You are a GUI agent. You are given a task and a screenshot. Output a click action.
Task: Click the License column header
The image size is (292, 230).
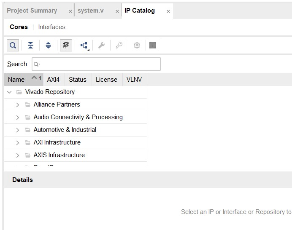(x=106, y=80)
